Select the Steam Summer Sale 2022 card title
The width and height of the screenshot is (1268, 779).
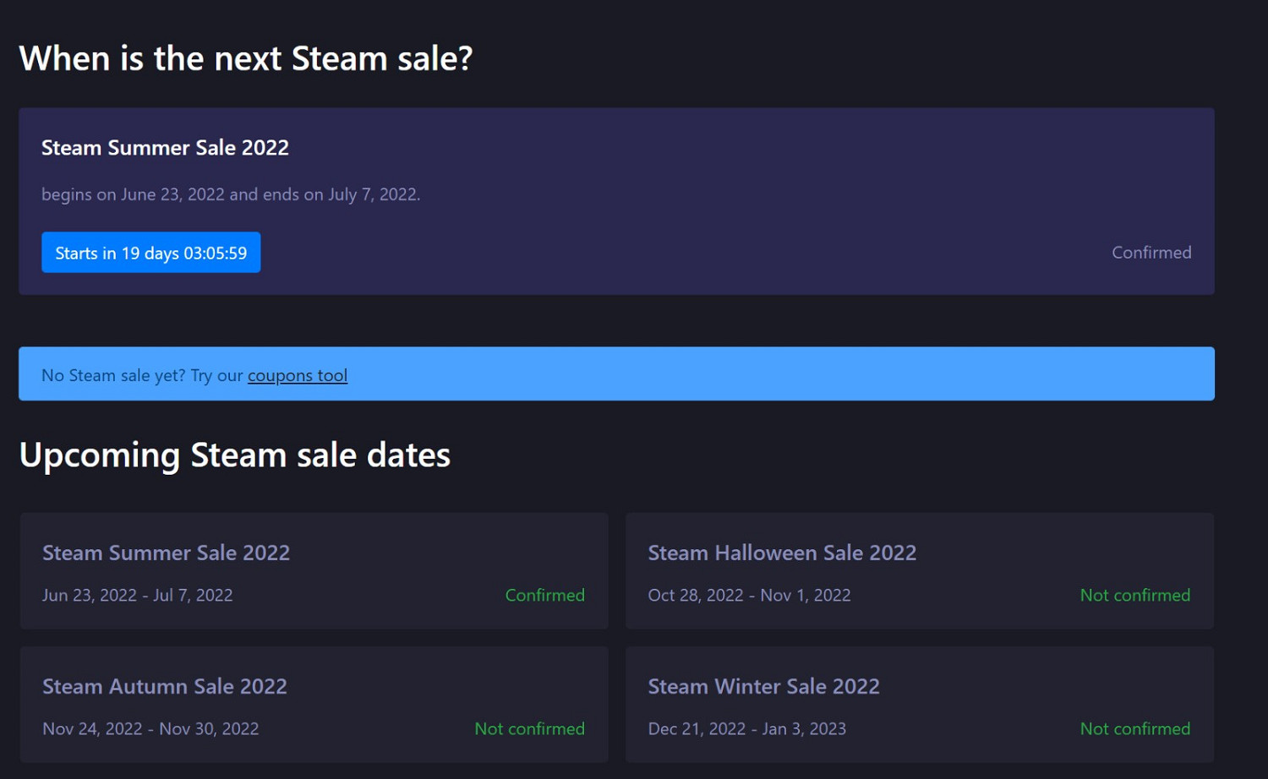point(166,553)
